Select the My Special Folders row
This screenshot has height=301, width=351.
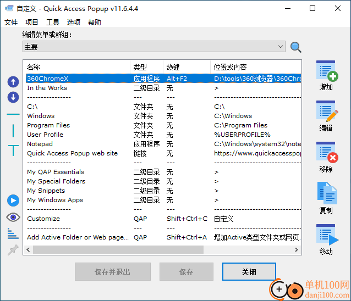[163, 181]
